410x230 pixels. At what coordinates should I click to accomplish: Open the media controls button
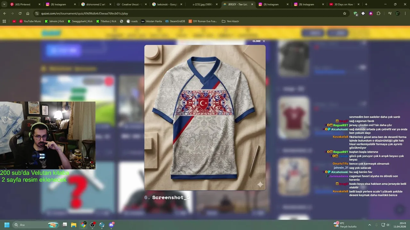tap(389, 13)
